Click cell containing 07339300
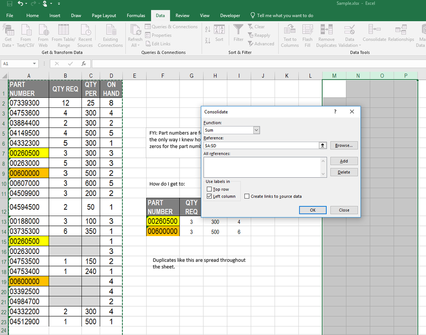Image resolution: width=426 pixels, height=335 pixels. 29,103
